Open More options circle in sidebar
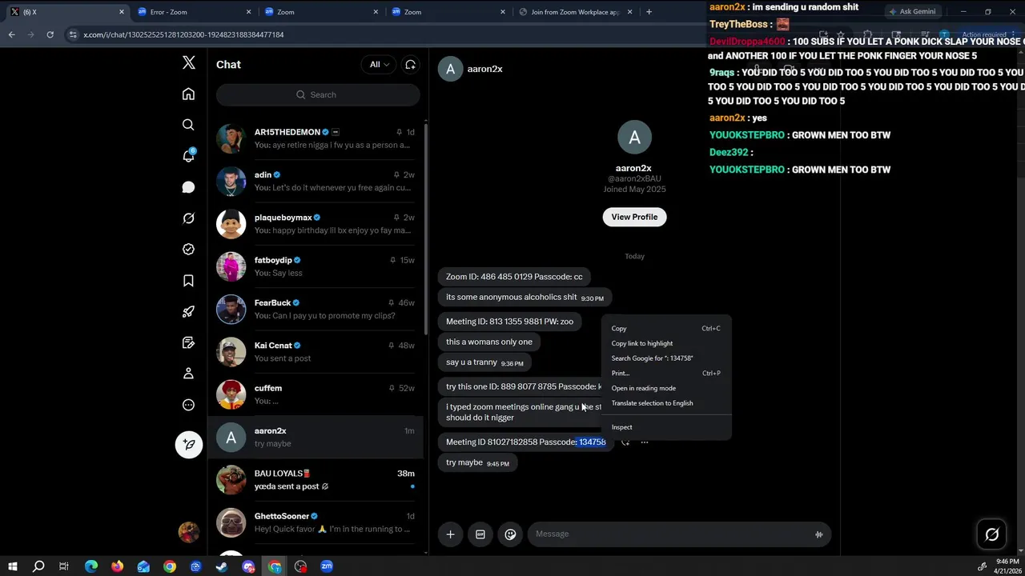 pyautogui.click(x=188, y=405)
